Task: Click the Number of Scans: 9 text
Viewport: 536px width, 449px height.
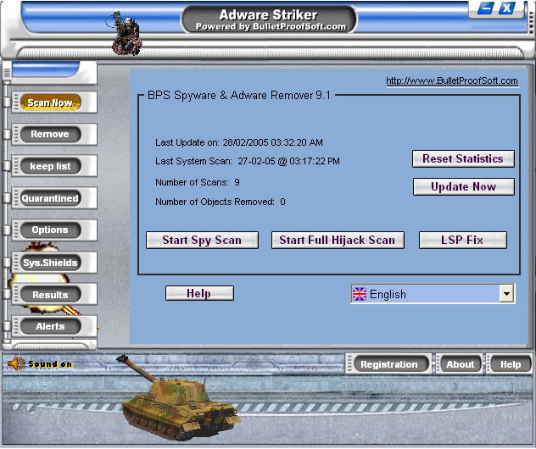Action: point(198,182)
